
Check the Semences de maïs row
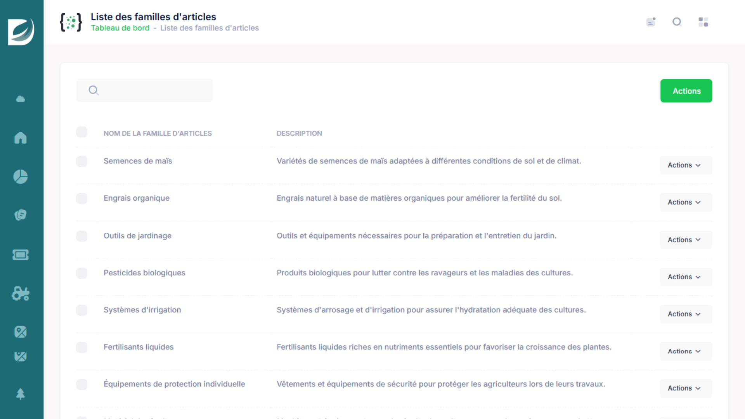[82, 161]
